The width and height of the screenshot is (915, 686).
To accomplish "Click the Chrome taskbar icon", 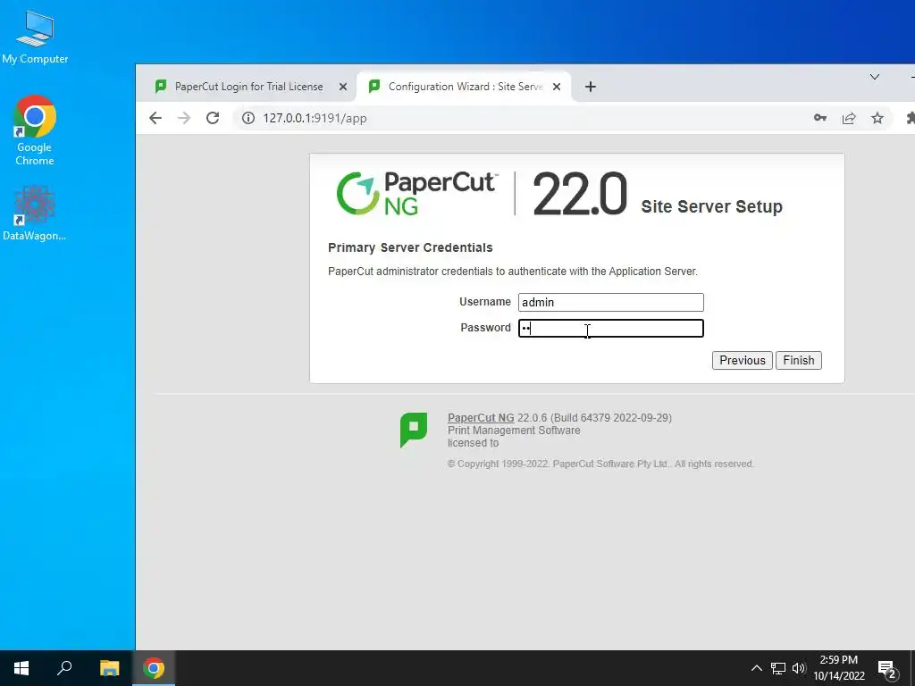I will pyautogui.click(x=154, y=668).
